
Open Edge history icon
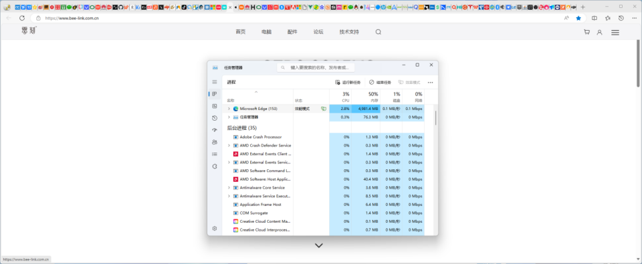[621, 18]
